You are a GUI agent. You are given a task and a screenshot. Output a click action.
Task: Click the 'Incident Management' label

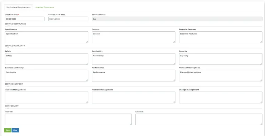click(x=15, y=90)
